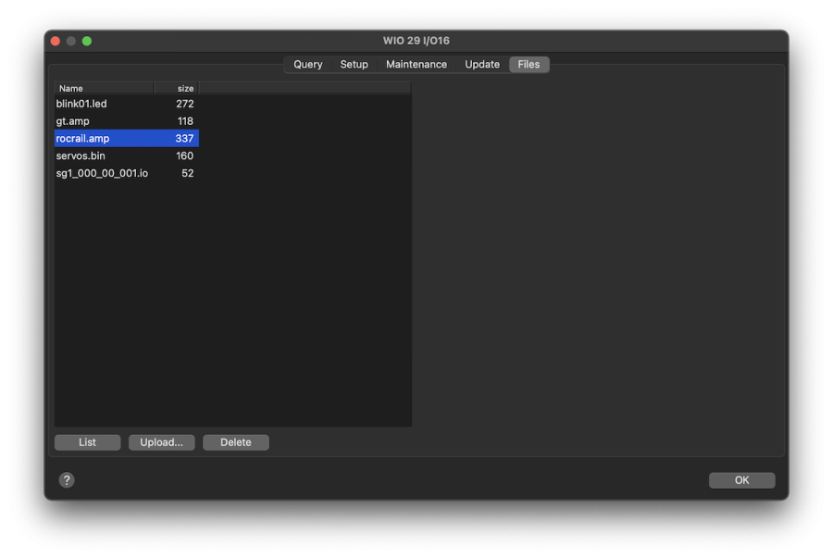Click the size value 337 cell

184,139
